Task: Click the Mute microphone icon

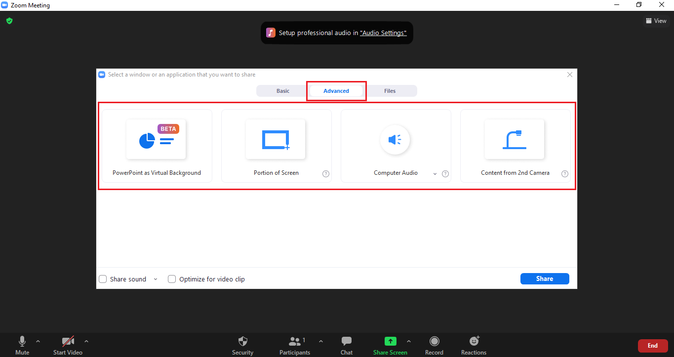Action: 22,341
